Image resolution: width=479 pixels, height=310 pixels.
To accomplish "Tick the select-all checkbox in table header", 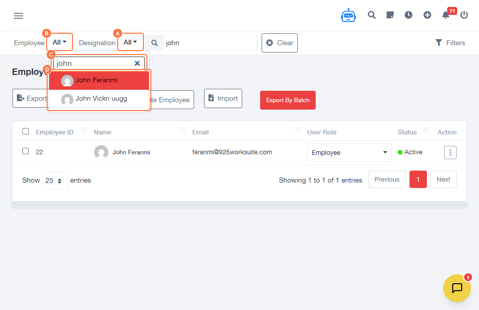I will pyautogui.click(x=26, y=131).
